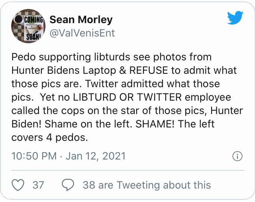Screen dimensions: 255x202
Task: Open the 10:50 PM timestamp link
Action: [34, 156]
